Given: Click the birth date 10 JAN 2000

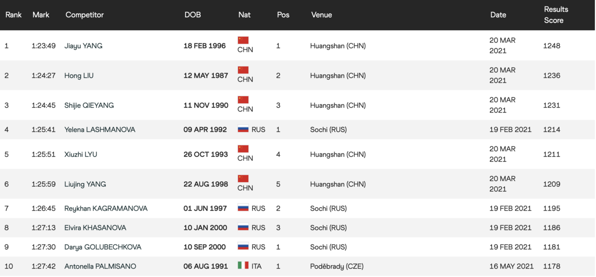Looking at the screenshot, I should click(x=206, y=228).
